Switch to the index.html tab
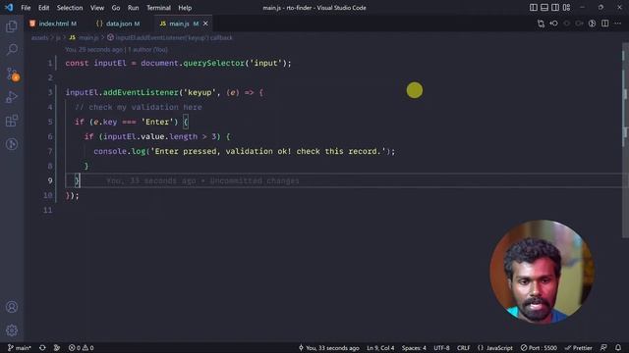 (53, 24)
